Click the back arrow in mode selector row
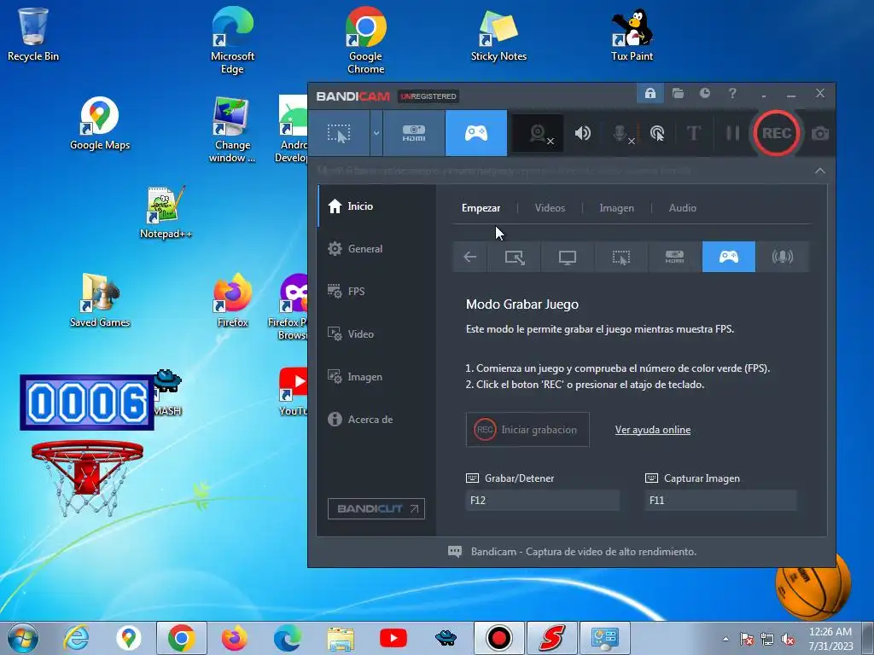The width and height of the screenshot is (874, 655). 470,257
